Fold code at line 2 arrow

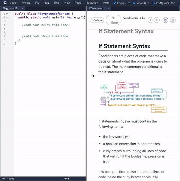7,17
